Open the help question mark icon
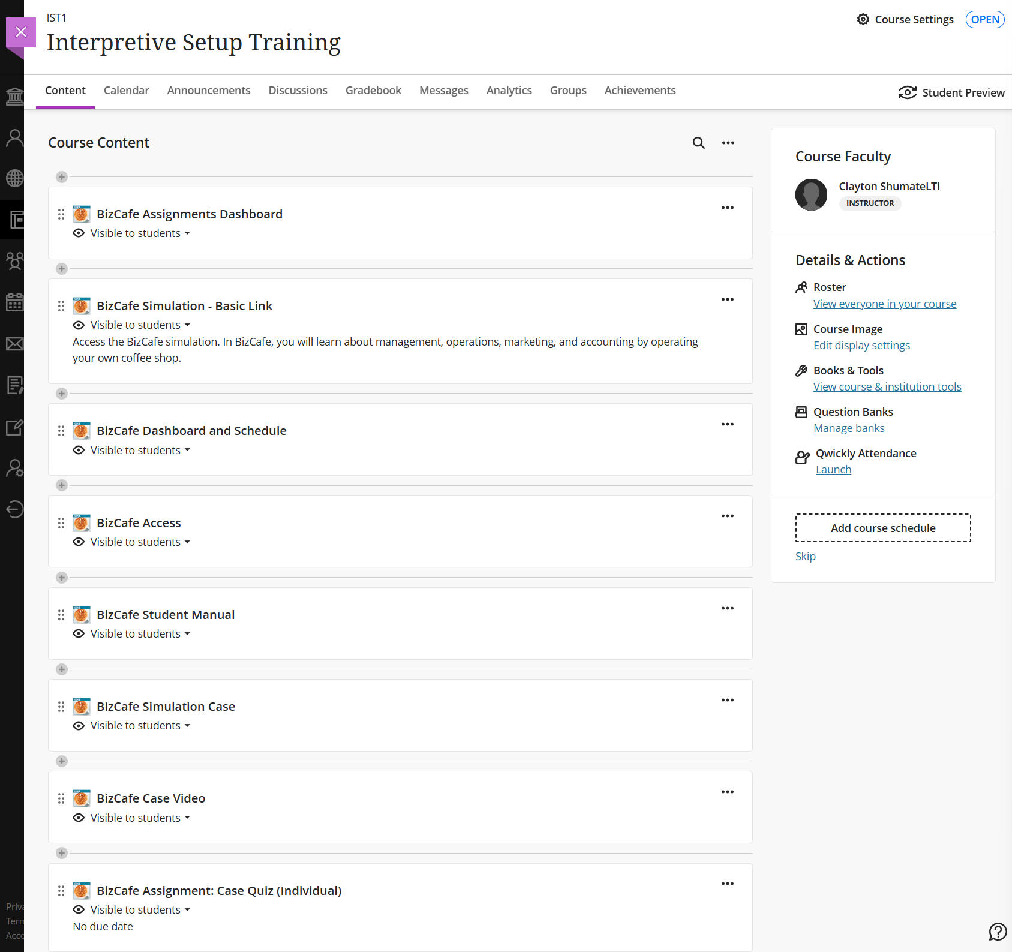Screen dimensions: 1012x952 pos(997,931)
